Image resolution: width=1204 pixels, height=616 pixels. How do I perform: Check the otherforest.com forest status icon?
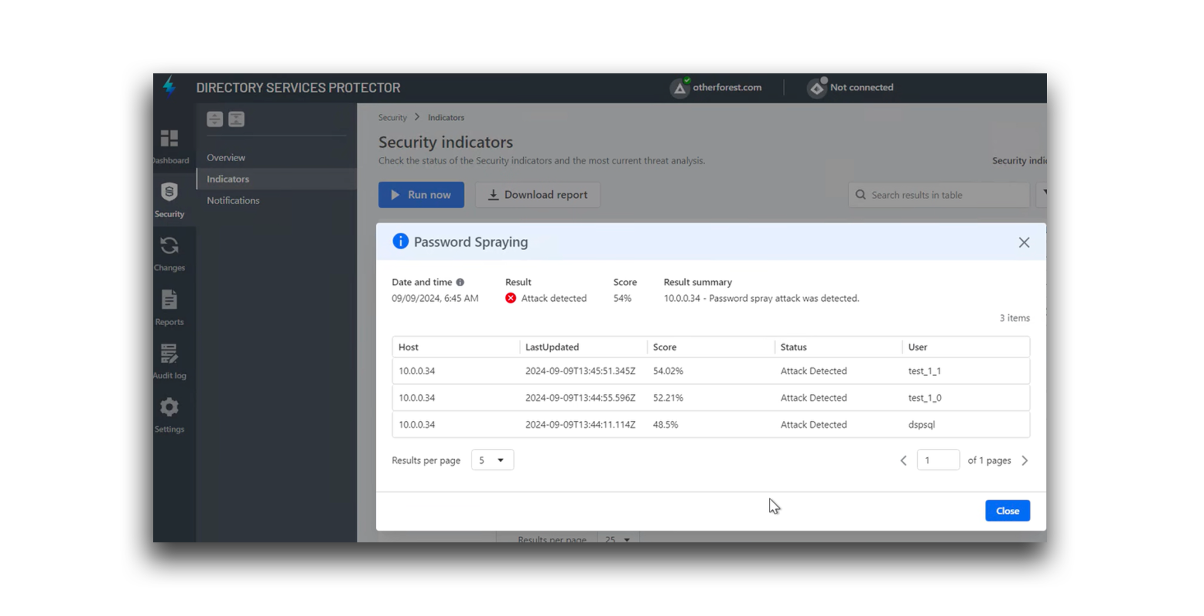coord(680,87)
